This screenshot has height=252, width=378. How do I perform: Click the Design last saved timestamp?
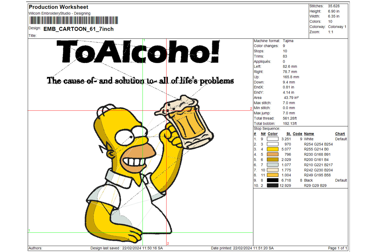[127, 248]
